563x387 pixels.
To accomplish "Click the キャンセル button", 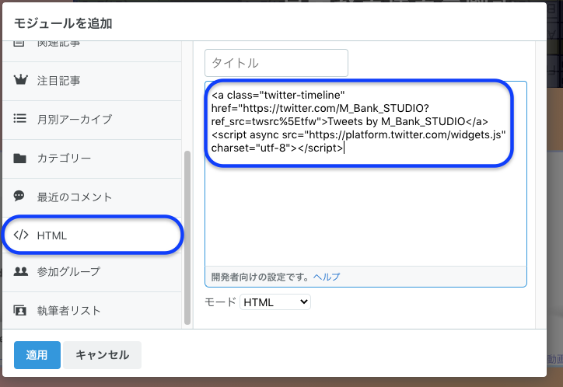I will pyautogui.click(x=103, y=354).
